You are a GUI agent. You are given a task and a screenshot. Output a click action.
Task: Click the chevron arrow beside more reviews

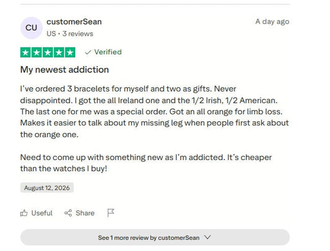click(x=207, y=237)
